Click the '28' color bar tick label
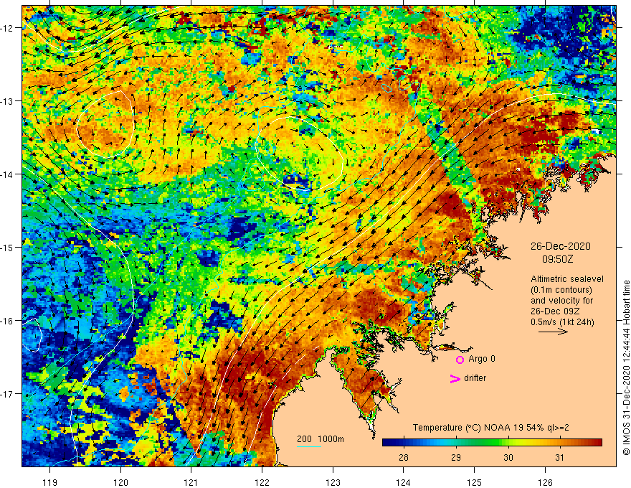This screenshot has width=631, height=488. point(403,457)
